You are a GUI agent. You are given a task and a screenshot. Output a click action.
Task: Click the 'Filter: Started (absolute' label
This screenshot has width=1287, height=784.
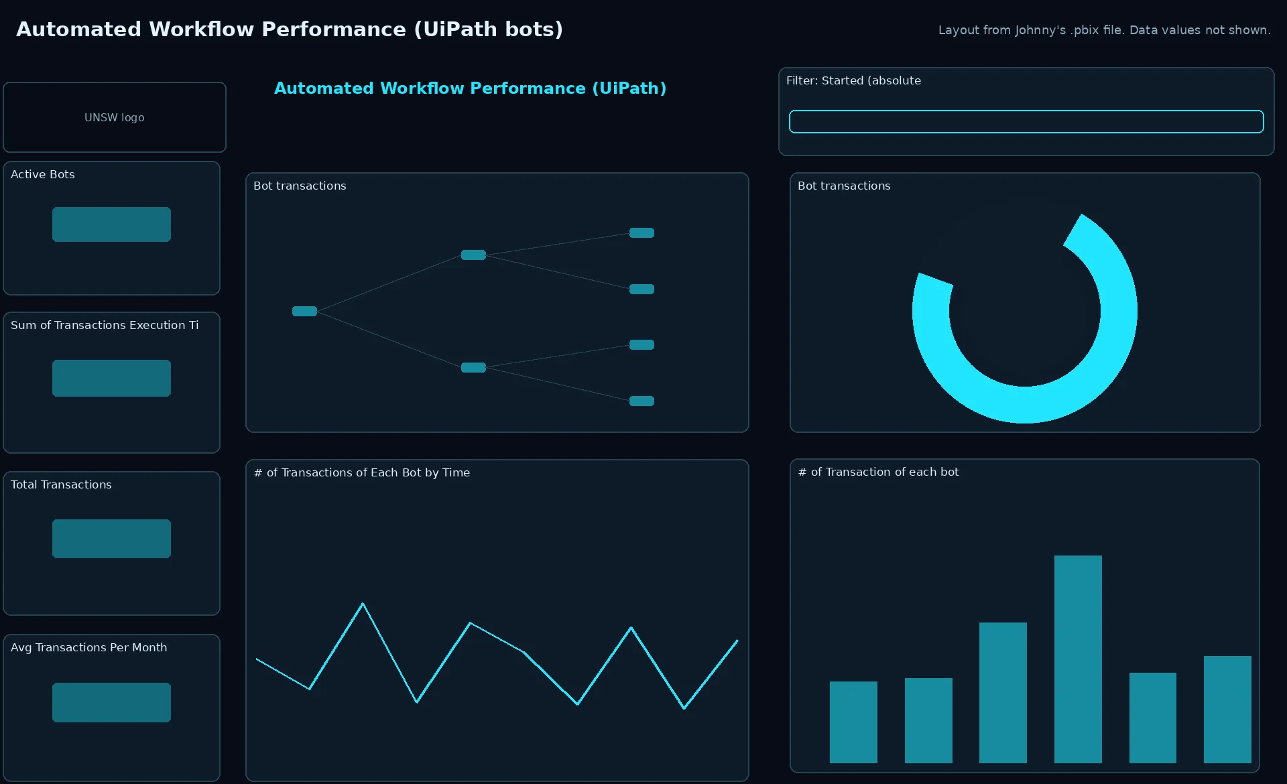(x=853, y=80)
